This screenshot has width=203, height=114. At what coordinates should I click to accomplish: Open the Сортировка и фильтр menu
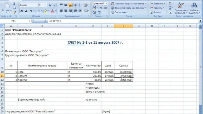tap(181, 8)
